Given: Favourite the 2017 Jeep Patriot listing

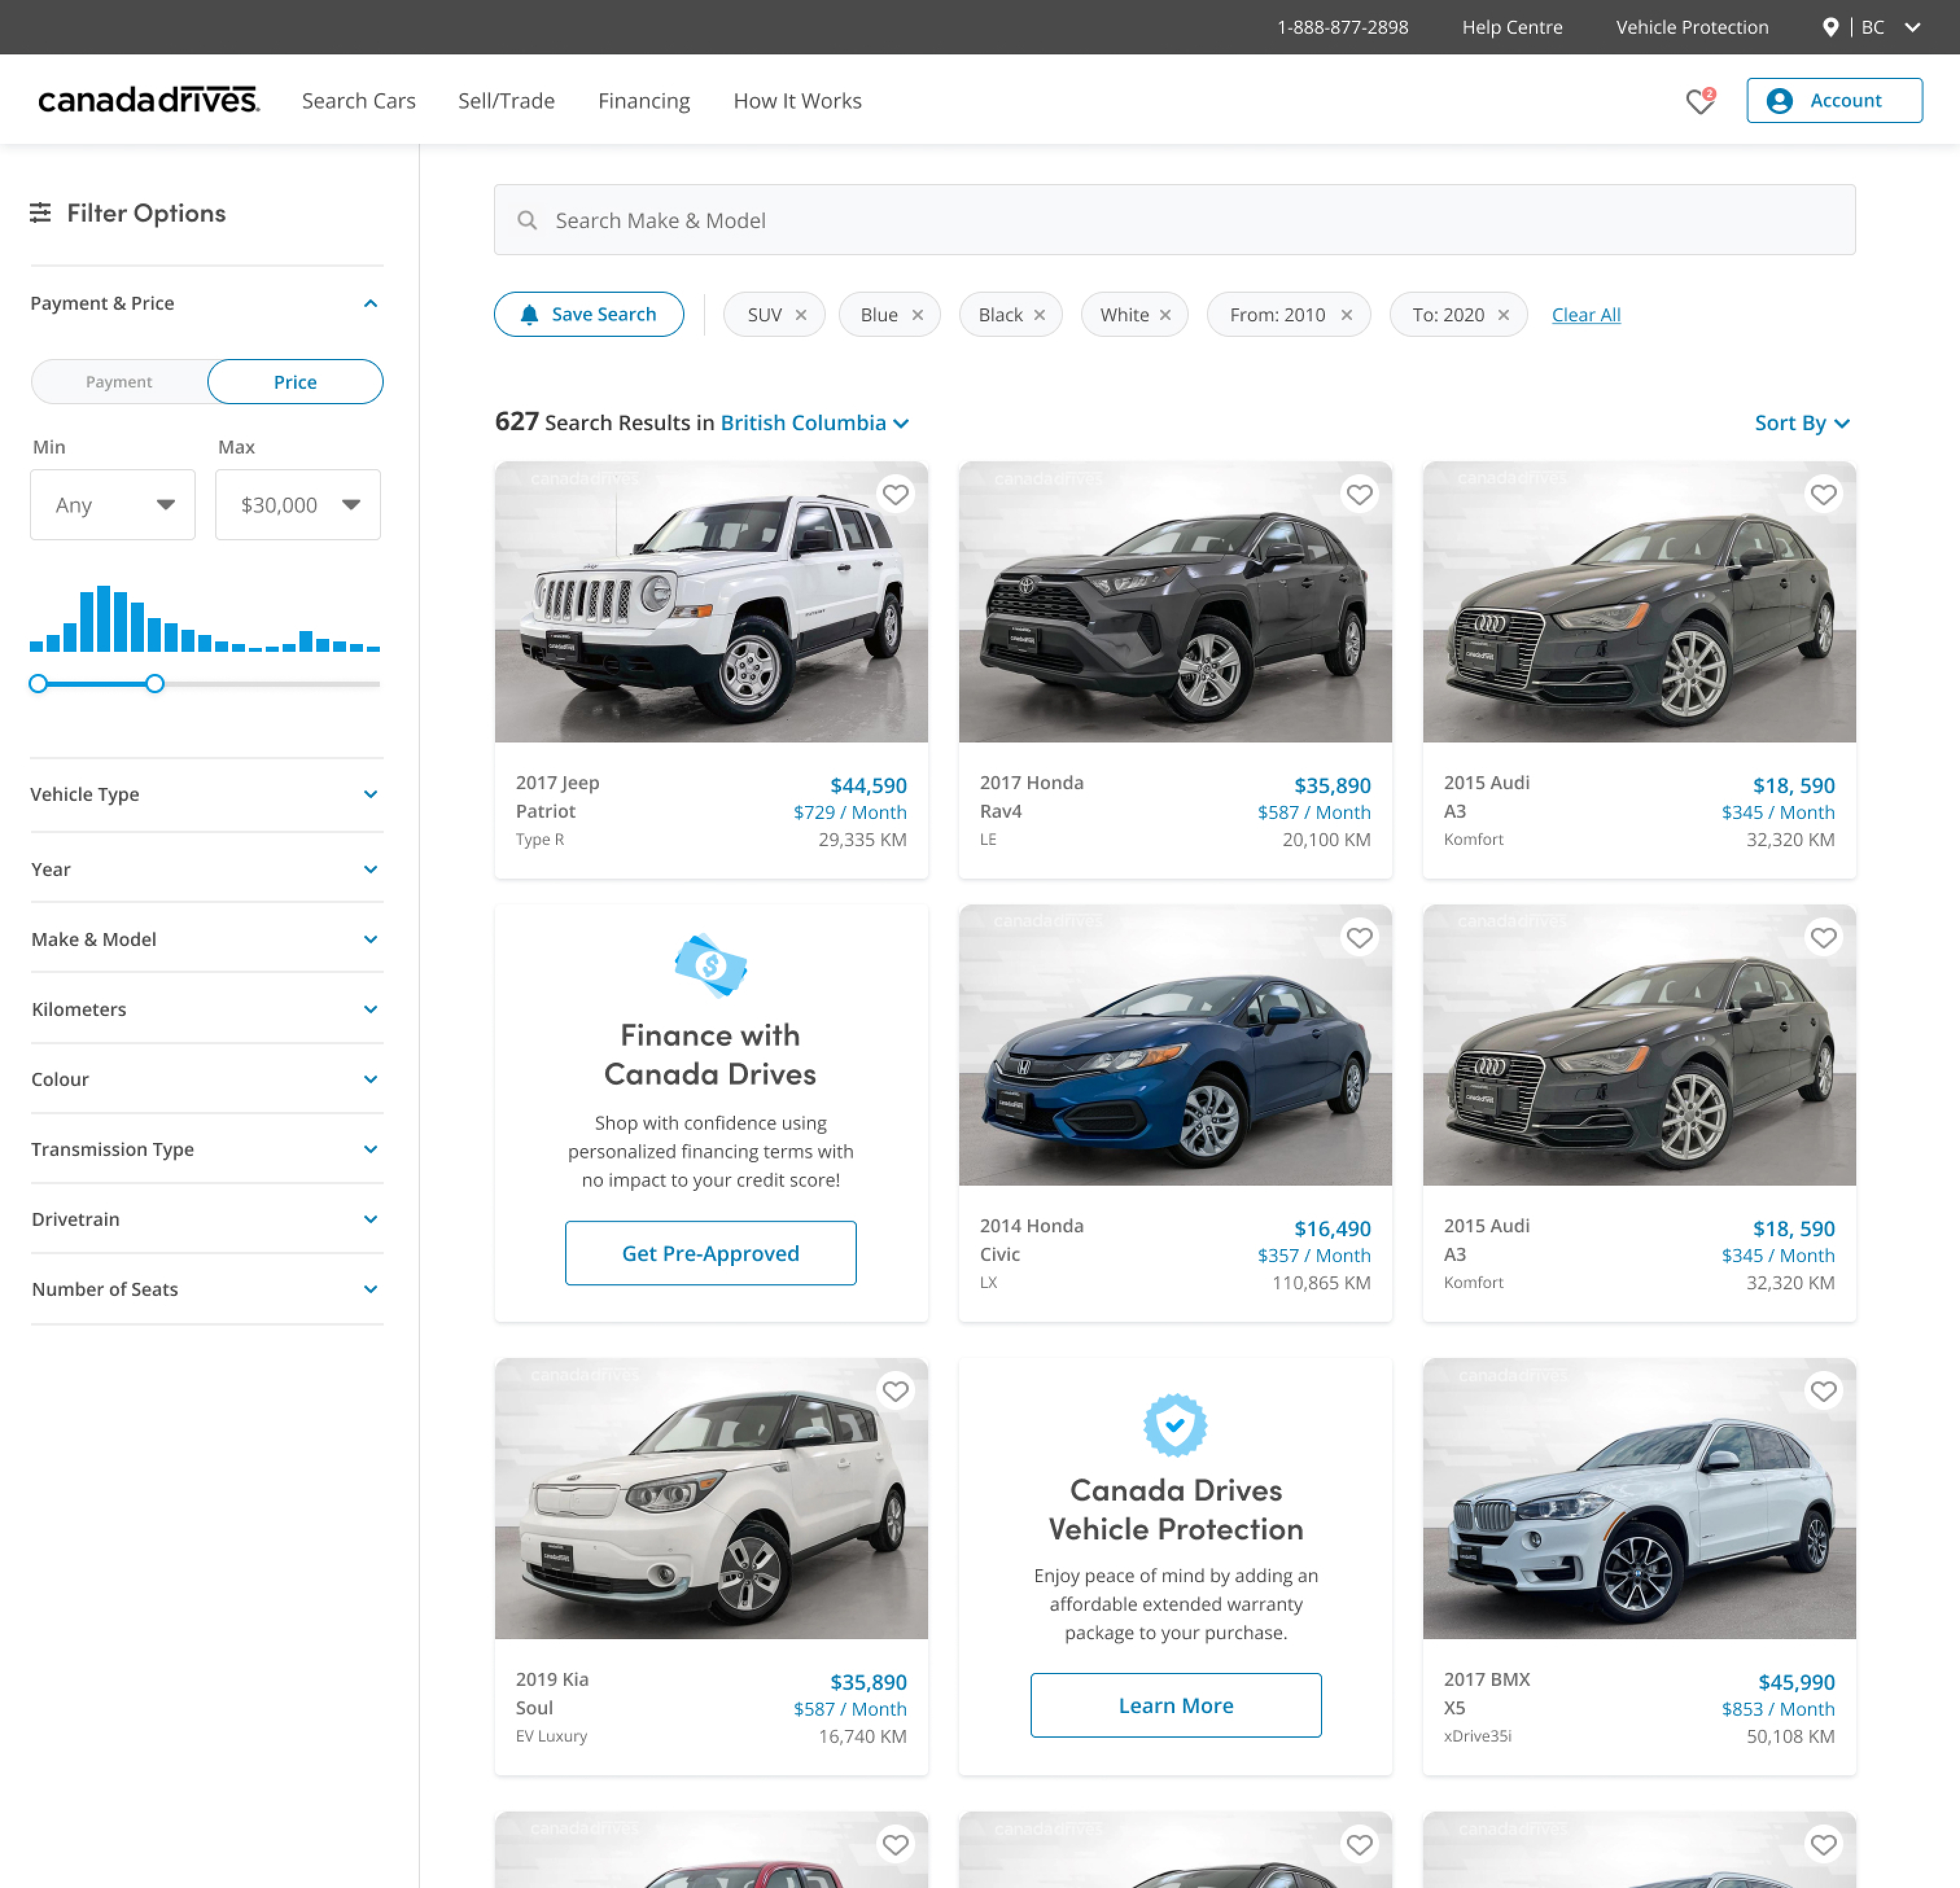Looking at the screenshot, I should point(895,495).
